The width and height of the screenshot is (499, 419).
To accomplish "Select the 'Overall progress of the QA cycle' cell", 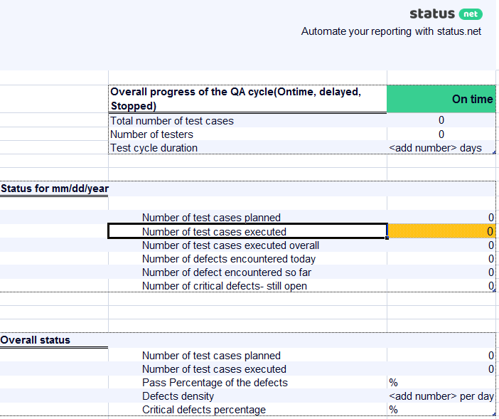I will 247,99.
